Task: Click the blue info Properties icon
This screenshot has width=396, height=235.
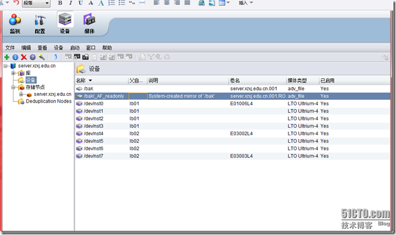Action: (x=15, y=57)
